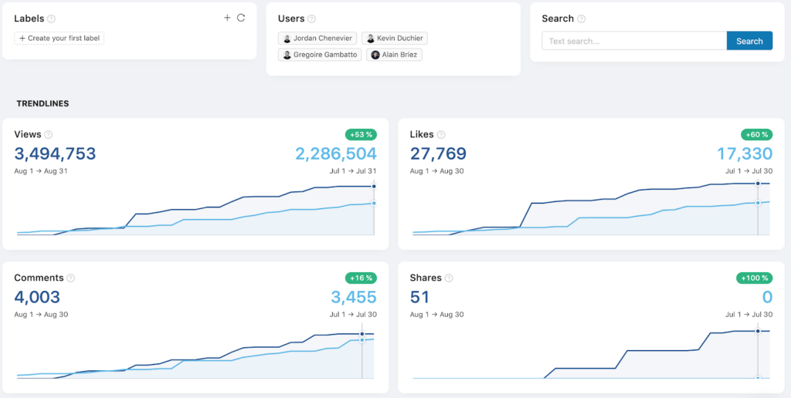Open the help icon beside Shares

click(449, 278)
